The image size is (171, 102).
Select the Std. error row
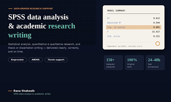pyautogui.click(x=134, y=36)
